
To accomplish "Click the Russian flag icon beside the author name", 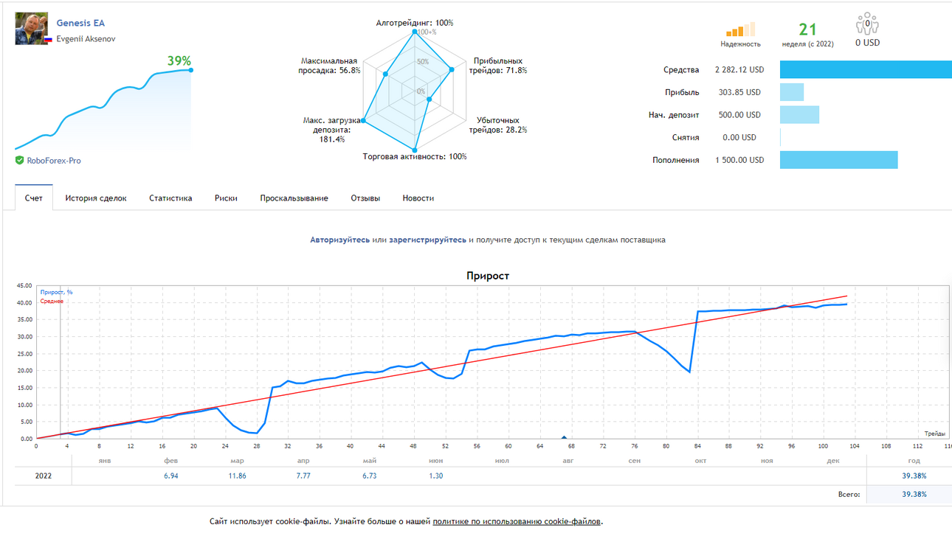I will tap(48, 39).
